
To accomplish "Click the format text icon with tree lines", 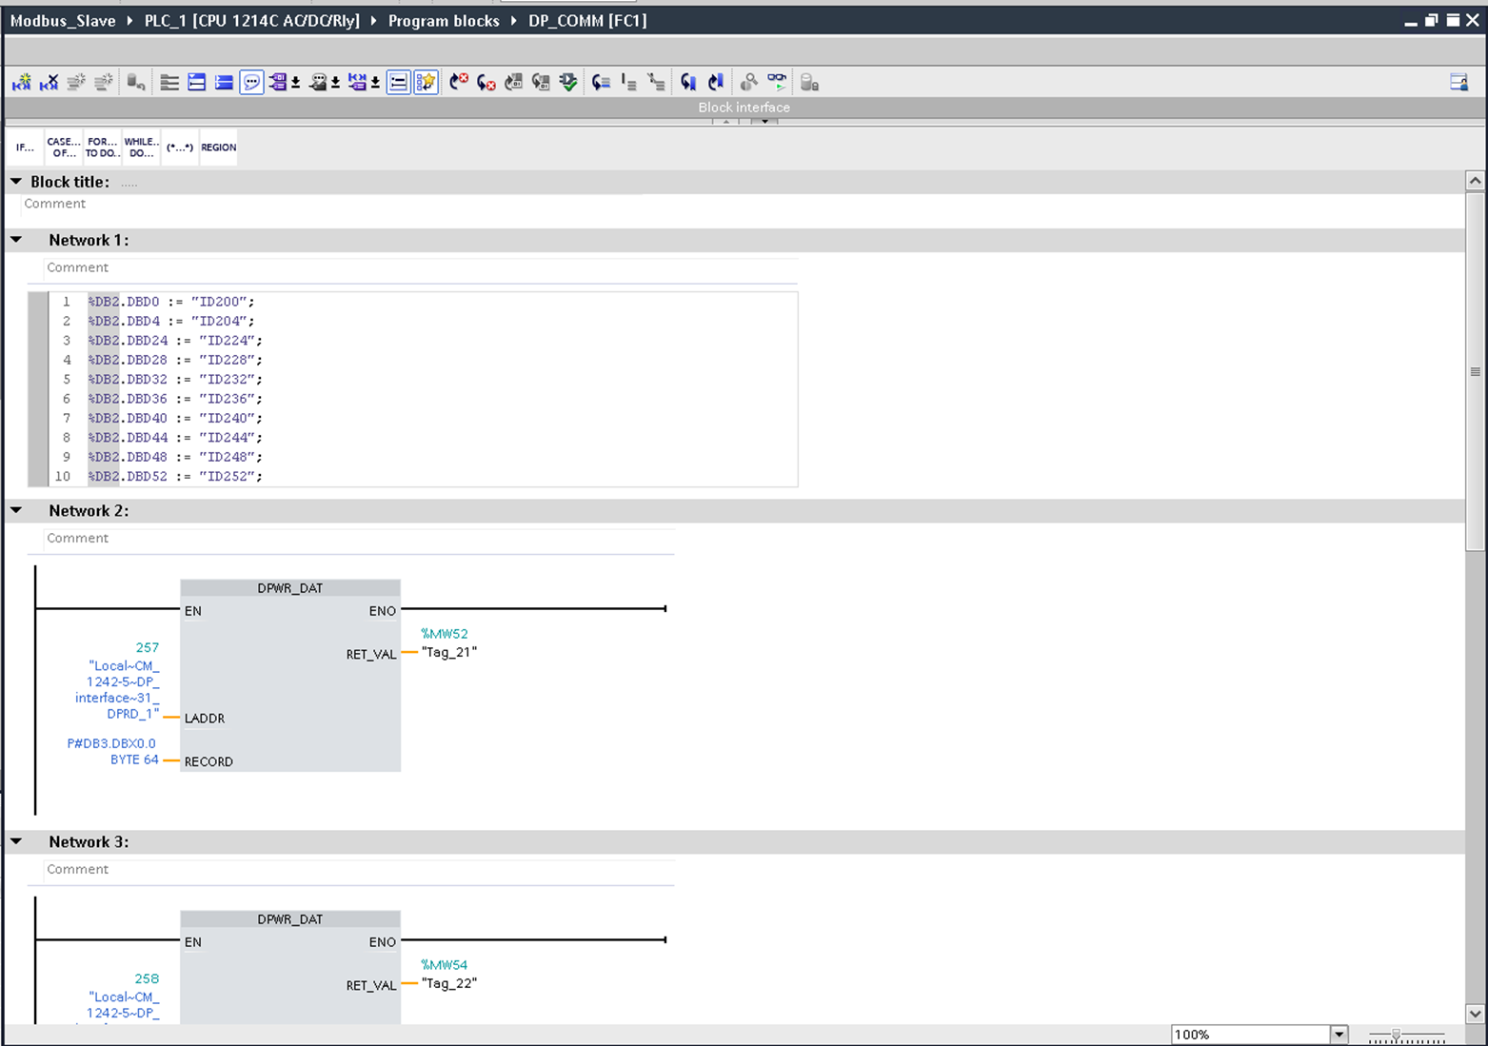I will tap(656, 83).
